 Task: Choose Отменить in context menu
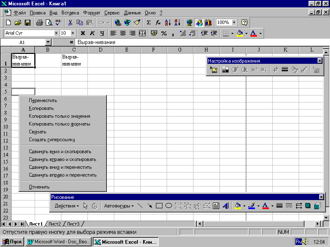click(63, 187)
